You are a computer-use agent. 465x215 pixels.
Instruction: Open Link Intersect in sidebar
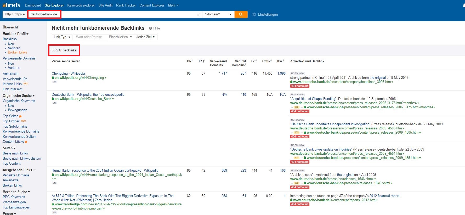13,89
